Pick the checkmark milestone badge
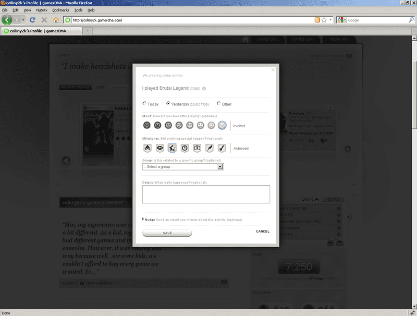The height and width of the screenshot is (316, 417). pos(222,148)
